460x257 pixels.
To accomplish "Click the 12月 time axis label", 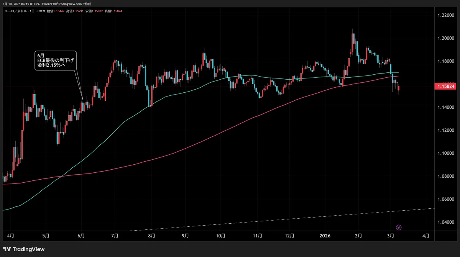I will [x=290, y=236].
